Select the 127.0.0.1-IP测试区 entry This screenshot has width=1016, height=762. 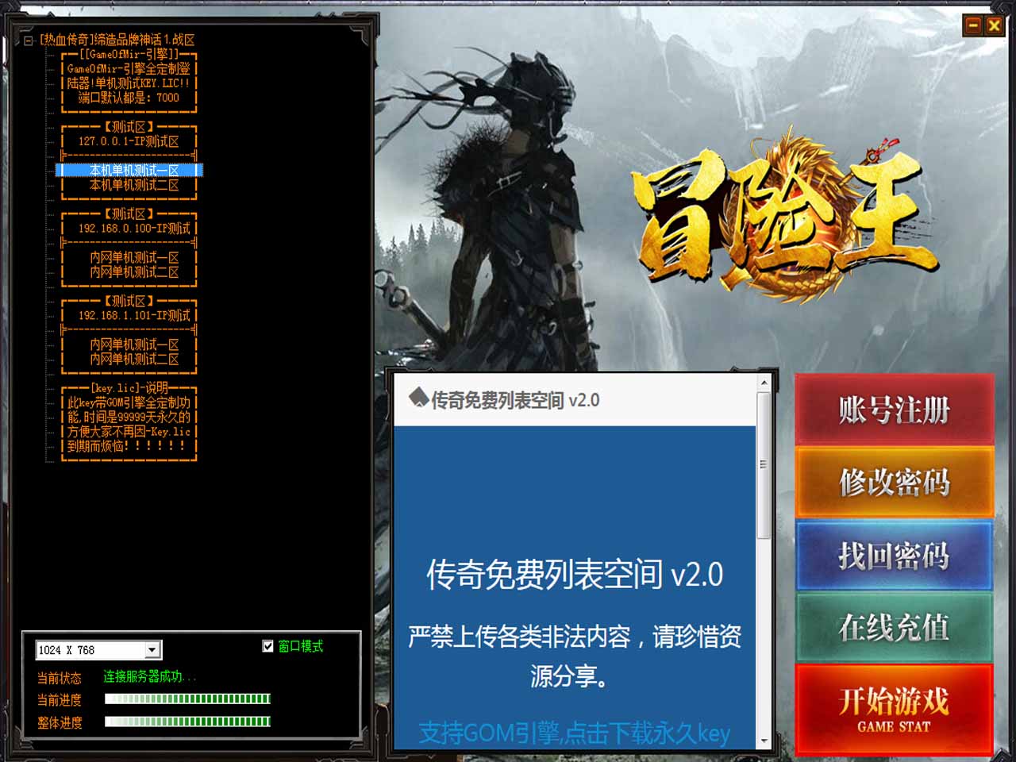click(x=129, y=141)
